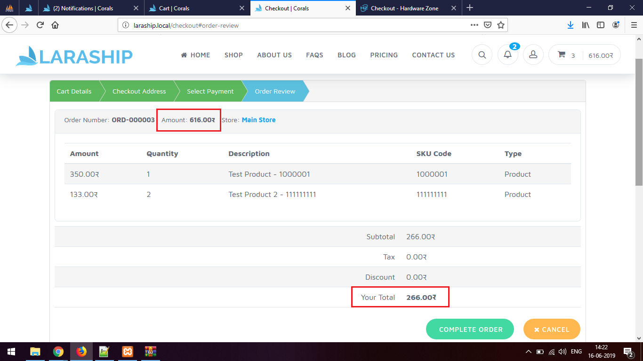643x361 pixels.
Task: Open the Firefox hamburger menu
Action: (634, 25)
